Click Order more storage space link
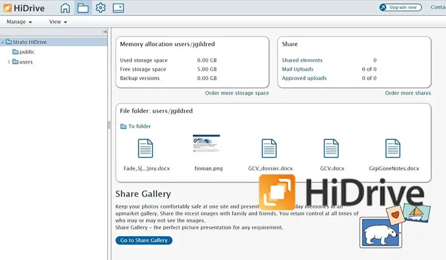The width and height of the screenshot is (446, 260). click(237, 93)
